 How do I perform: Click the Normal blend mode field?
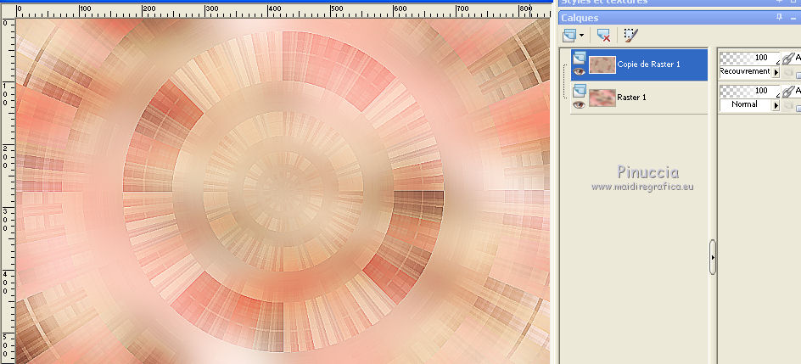tap(745, 104)
